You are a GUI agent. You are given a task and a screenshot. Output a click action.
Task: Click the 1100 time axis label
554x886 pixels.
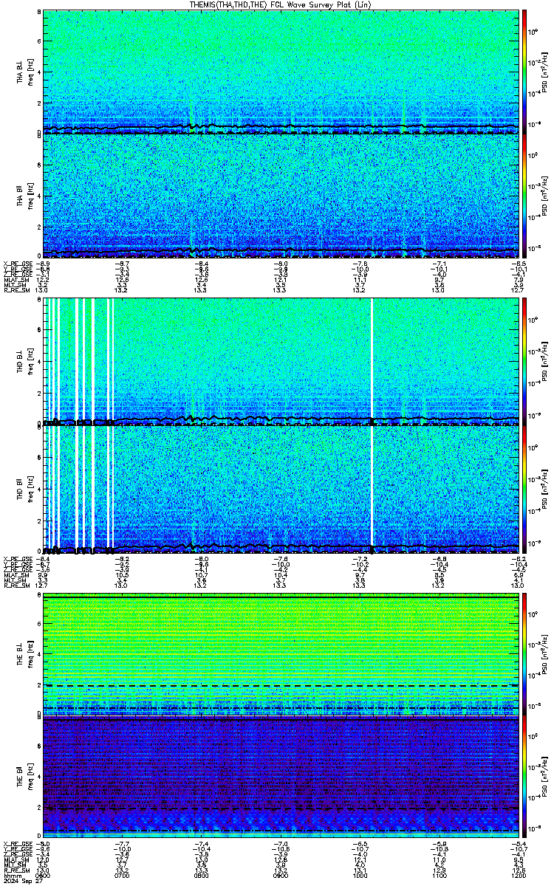pyautogui.click(x=440, y=876)
